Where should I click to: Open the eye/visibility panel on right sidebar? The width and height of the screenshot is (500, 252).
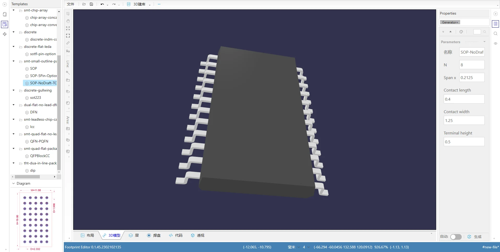point(496,43)
